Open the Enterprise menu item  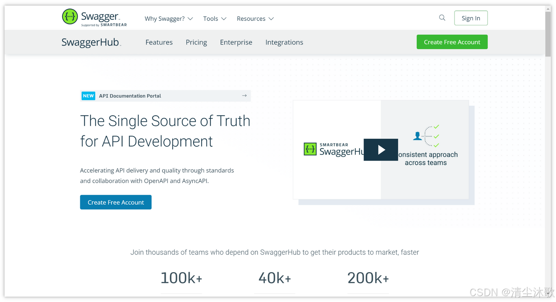click(x=236, y=42)
